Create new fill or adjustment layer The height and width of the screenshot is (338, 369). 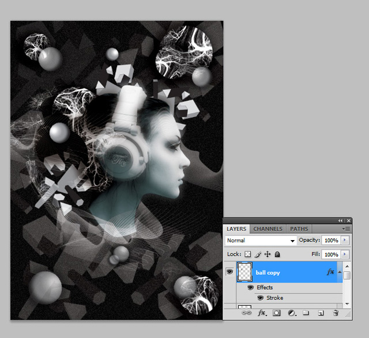coord(291,313)
